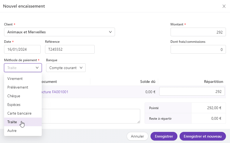Open the FA001001 invoice link

pos(55,92)
